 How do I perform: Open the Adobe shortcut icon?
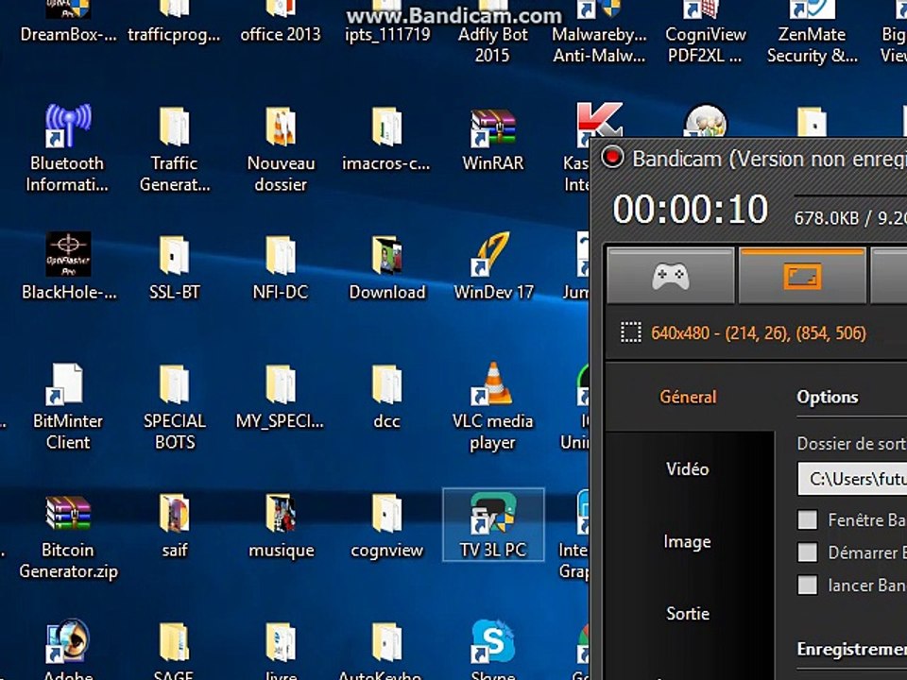[x=68, y=650]
